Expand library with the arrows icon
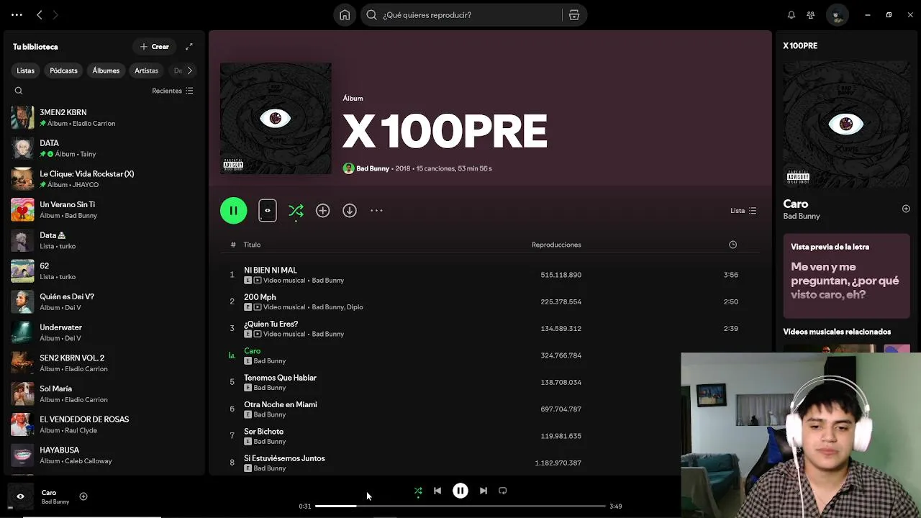Screen dimensions: 921x518 point(189,47)
